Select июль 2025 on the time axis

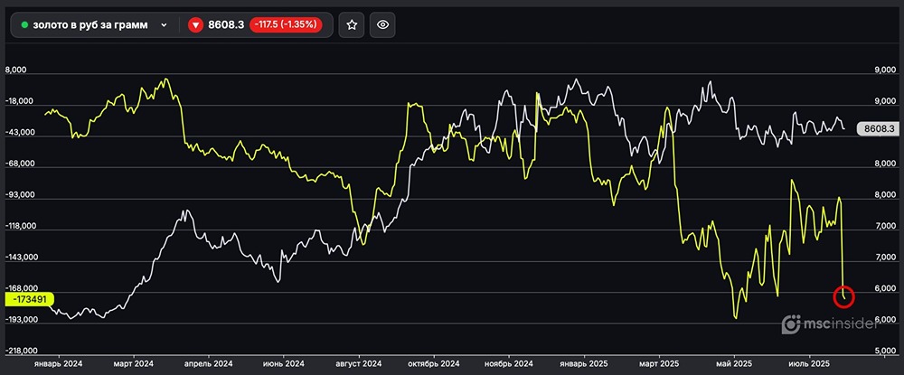pos(809,363)
